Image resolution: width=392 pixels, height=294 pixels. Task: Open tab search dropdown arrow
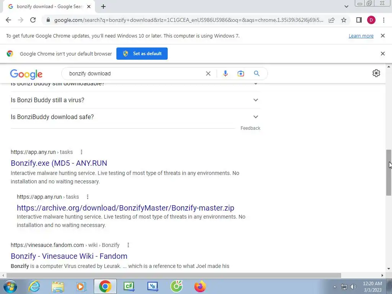pyautogui.click(x=346, y=7)
